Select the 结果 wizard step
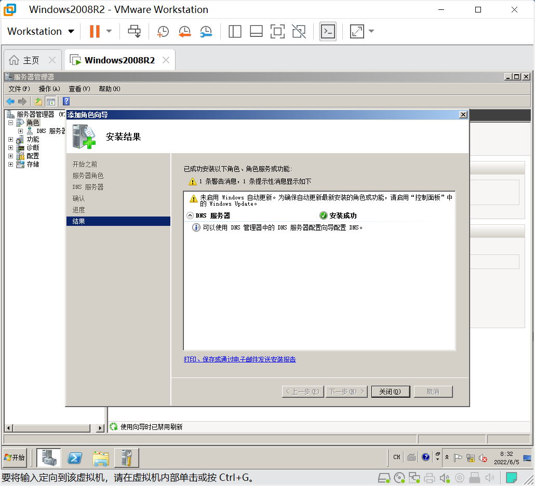This screenshot has height=486, width=535. coord(118,221)
